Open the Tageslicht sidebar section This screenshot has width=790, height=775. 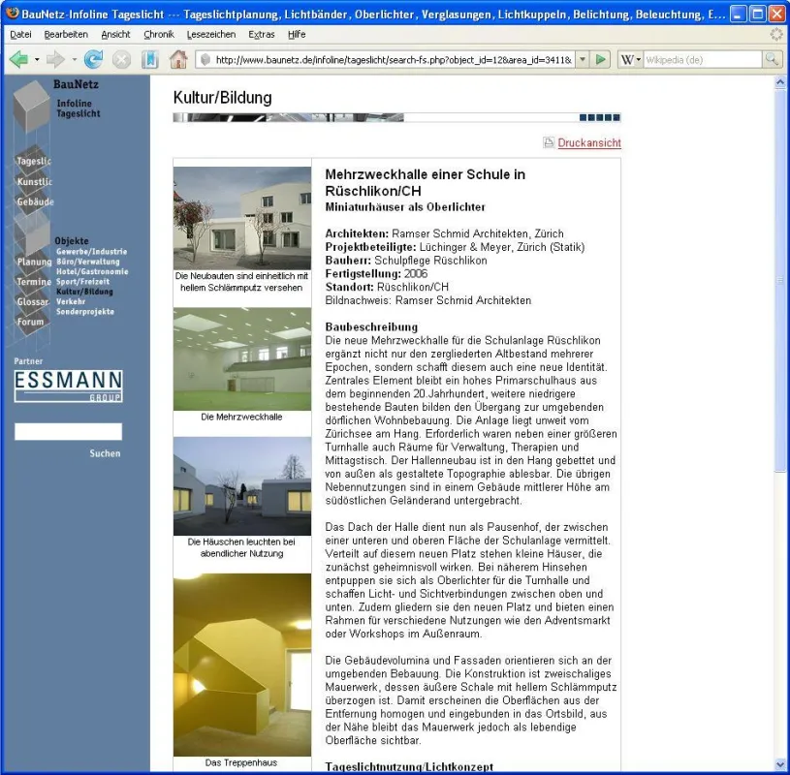coord(34,161)
